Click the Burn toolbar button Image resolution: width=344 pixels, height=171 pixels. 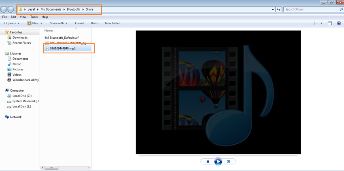pyautogui.click(x=94, y=23)
